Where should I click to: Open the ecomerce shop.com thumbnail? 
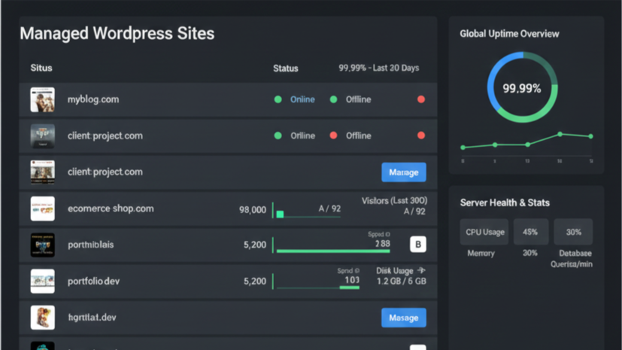(42, 208)
